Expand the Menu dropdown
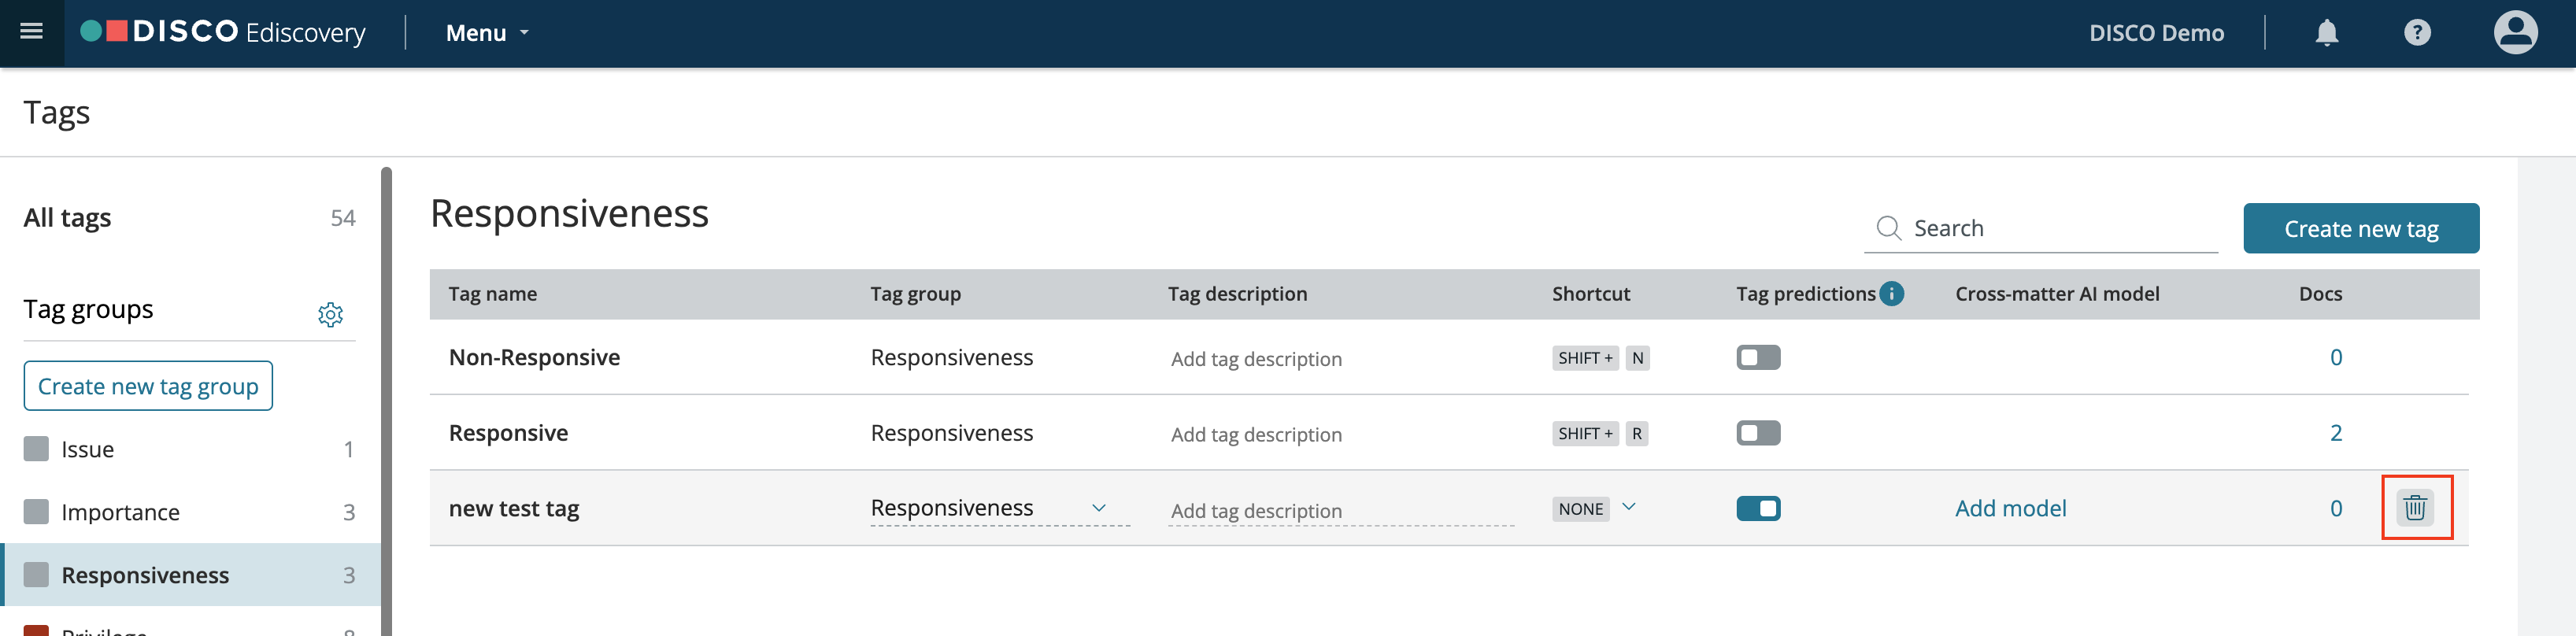The height and width of the screenshot is (636, 2576). [x=487, y=33]
